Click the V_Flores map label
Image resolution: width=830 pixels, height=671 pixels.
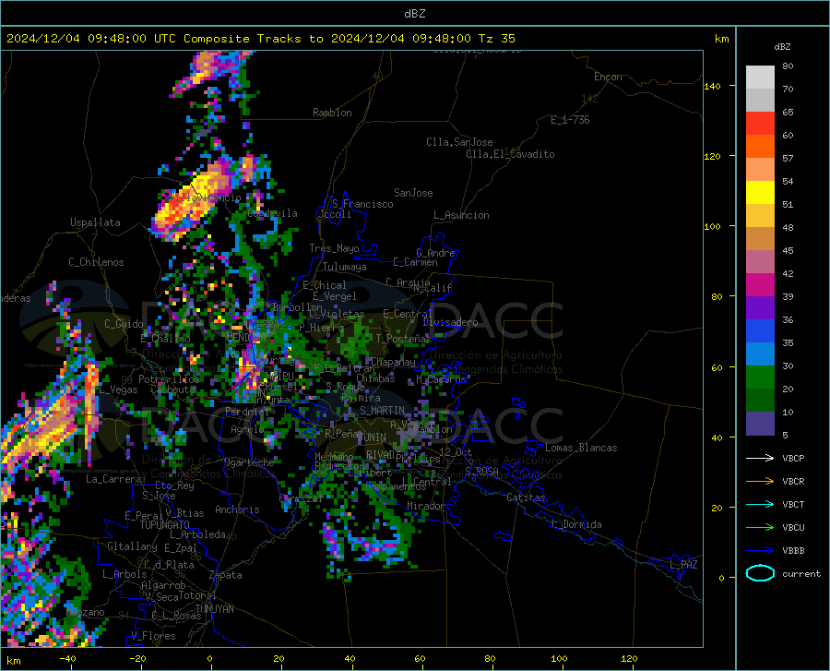pyautogui.click(x=153, y=636)
